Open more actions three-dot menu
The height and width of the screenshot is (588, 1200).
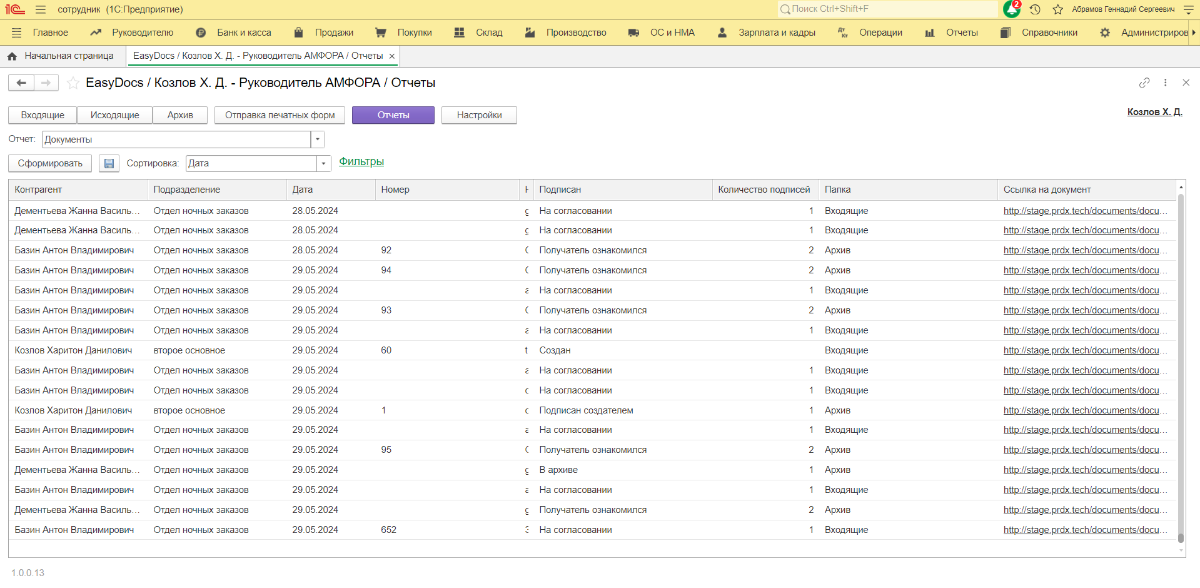pos(1165,83)
